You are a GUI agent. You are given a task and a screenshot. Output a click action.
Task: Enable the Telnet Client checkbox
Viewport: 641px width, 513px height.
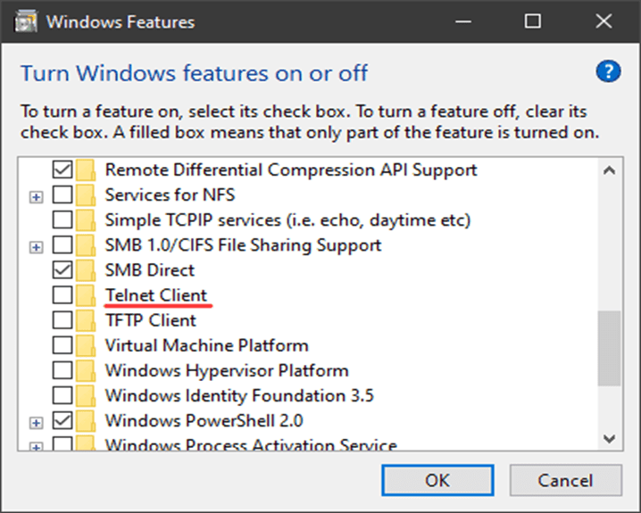click(62, 295)
